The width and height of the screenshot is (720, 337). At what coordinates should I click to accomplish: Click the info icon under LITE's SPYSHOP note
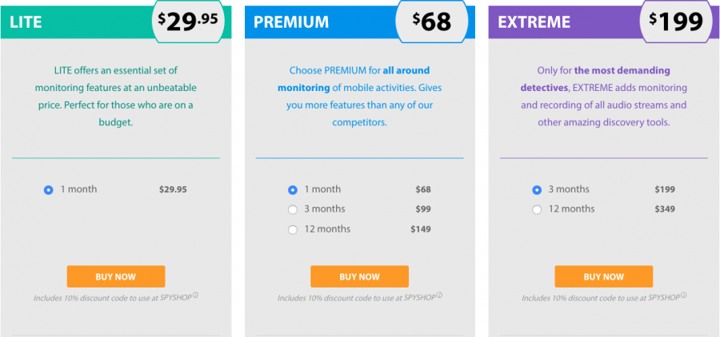(196, 295)
